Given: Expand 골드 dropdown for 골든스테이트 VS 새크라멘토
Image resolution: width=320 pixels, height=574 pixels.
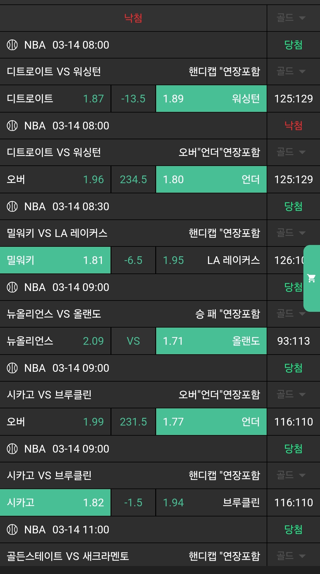Looking at the screenshot, I should point(291,556).
